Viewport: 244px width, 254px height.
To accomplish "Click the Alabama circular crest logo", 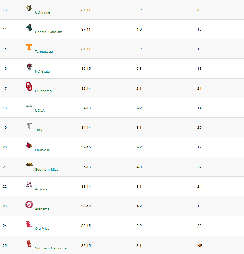I will point(29,205).
